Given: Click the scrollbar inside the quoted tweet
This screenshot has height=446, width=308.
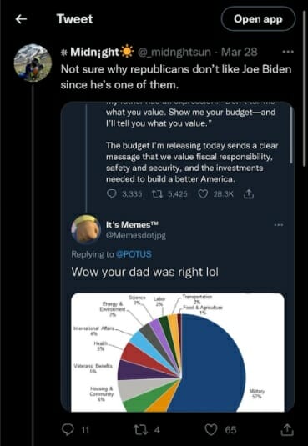Looking at the screenshot, I should pos(291,136).
